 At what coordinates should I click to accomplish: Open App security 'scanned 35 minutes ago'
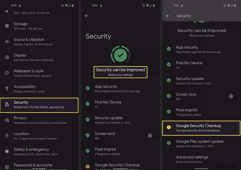pyautogui.click(x=201, y=50)
